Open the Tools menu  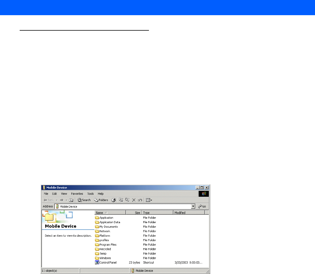point(90,194)
